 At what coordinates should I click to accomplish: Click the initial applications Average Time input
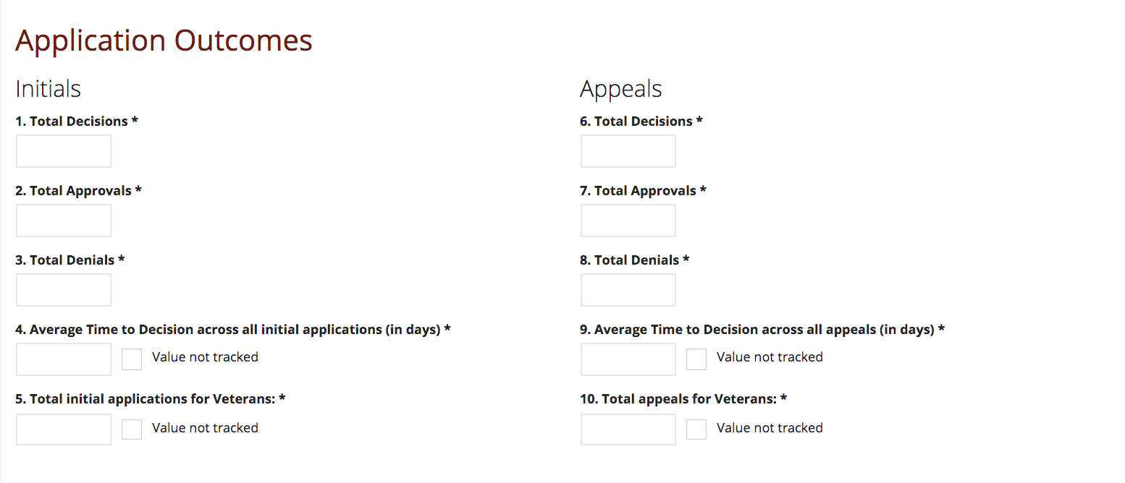(x=64, y=359)
